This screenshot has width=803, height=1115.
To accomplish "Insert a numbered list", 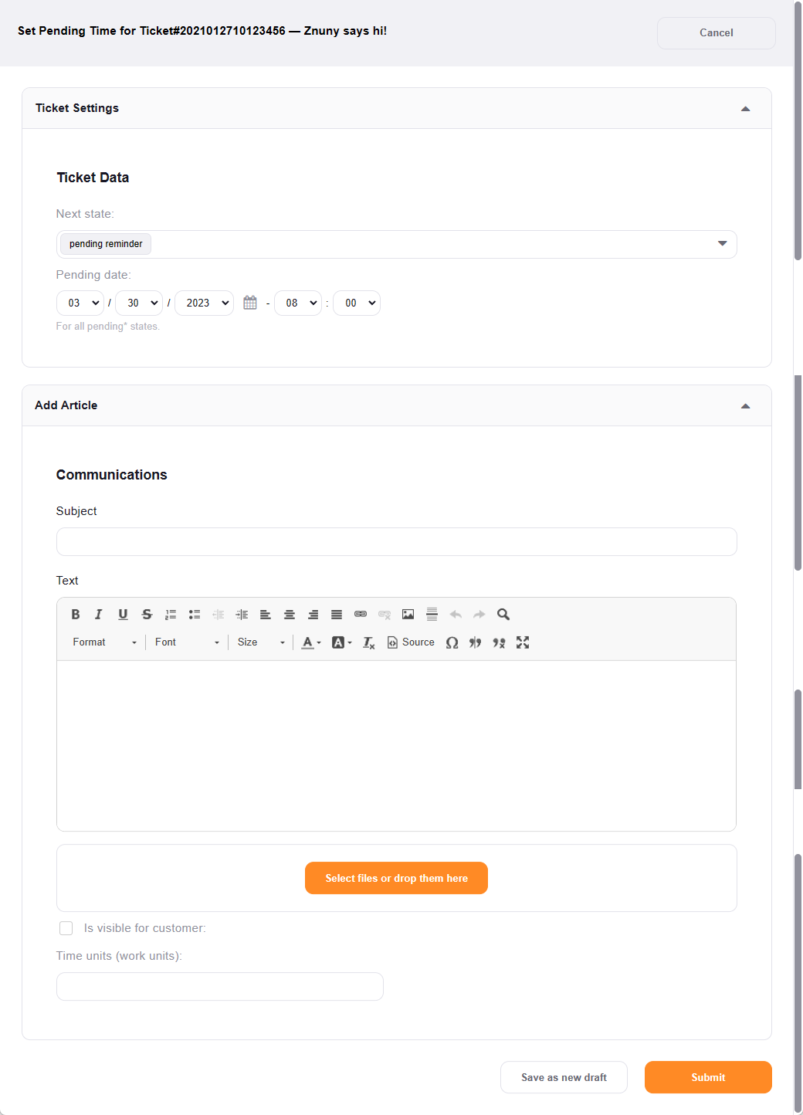I will coord(171,615).
